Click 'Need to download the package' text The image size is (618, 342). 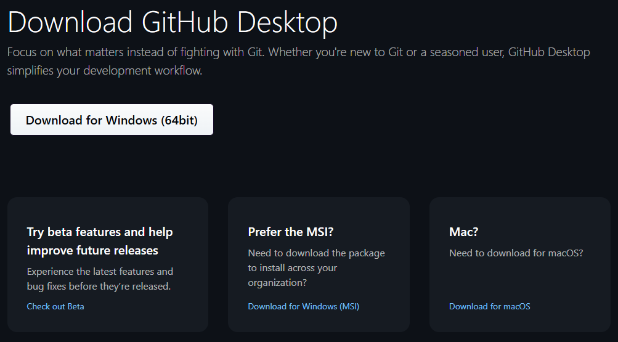coord(316,268)
